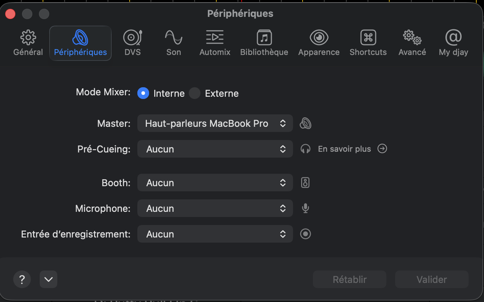The width and height of the screenshot is (484, 302).
Task: Select Interne mixer mode
Action: click(143, 93)
